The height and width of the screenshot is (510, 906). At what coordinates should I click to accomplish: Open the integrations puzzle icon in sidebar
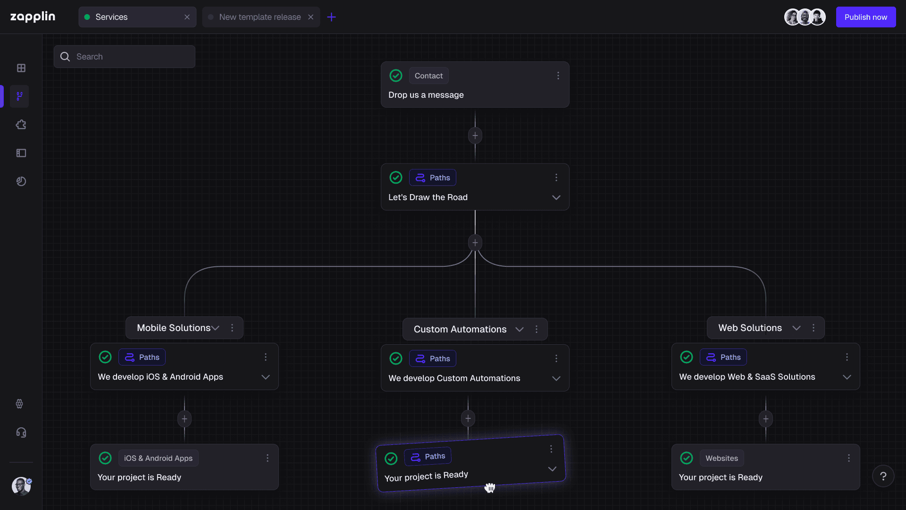21,125
